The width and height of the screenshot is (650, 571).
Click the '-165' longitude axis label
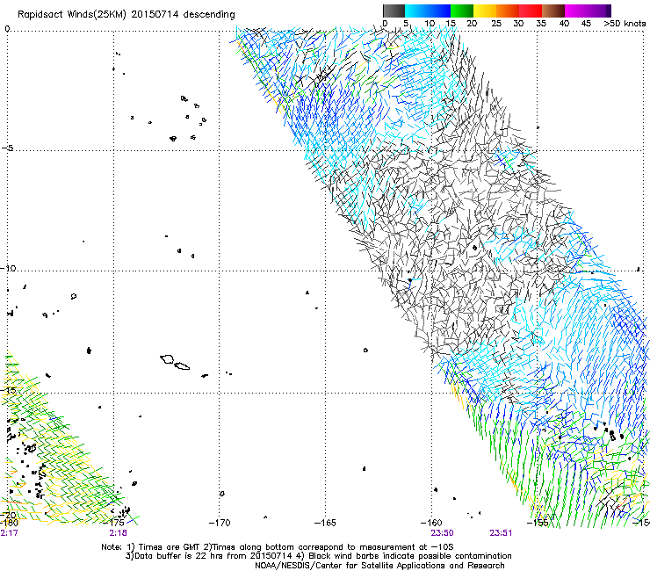click(325, 523)
